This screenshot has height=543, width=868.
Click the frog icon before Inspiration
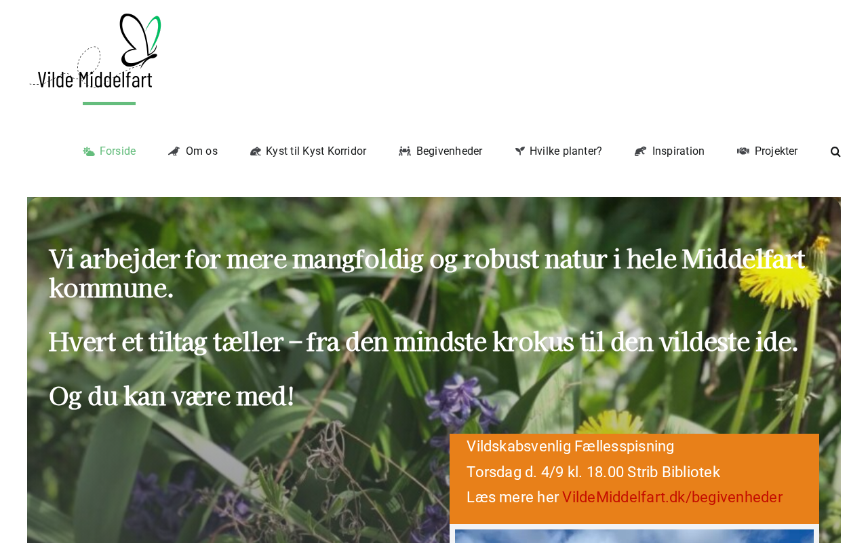641,151
